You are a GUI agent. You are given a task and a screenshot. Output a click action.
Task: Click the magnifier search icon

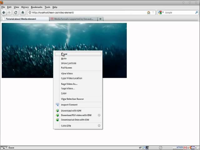(197, 12)
